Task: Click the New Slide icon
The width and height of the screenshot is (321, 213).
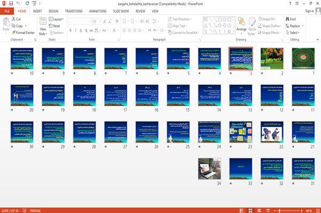Action: click(43, 21)
